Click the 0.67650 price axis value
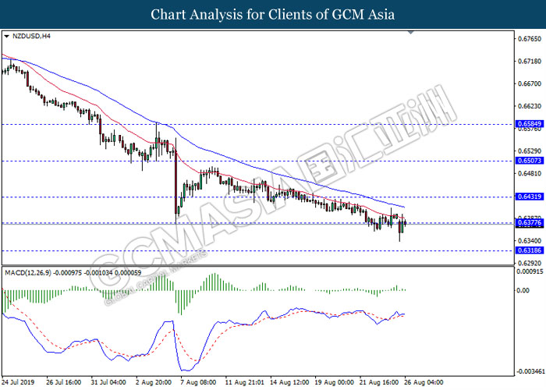The height and width of the screenshot is (390, 546). click(x=530, y=39)
